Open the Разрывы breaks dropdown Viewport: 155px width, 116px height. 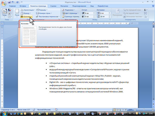point(42,10)
